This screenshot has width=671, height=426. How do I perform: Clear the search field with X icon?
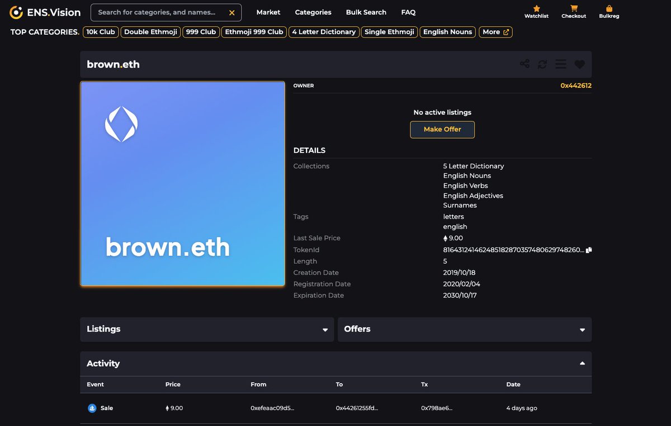point(232,12)
